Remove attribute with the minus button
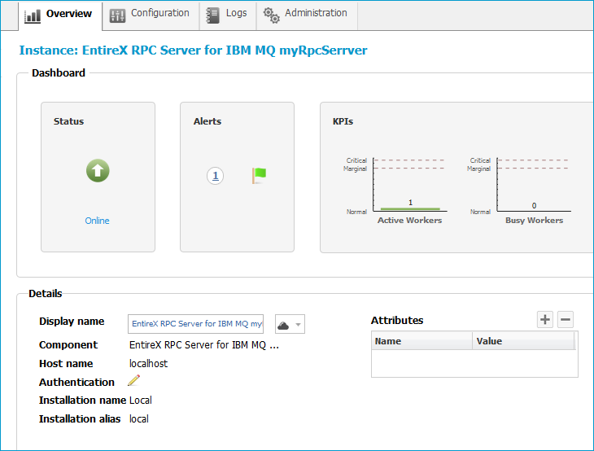594x451 pixels. 566,319
